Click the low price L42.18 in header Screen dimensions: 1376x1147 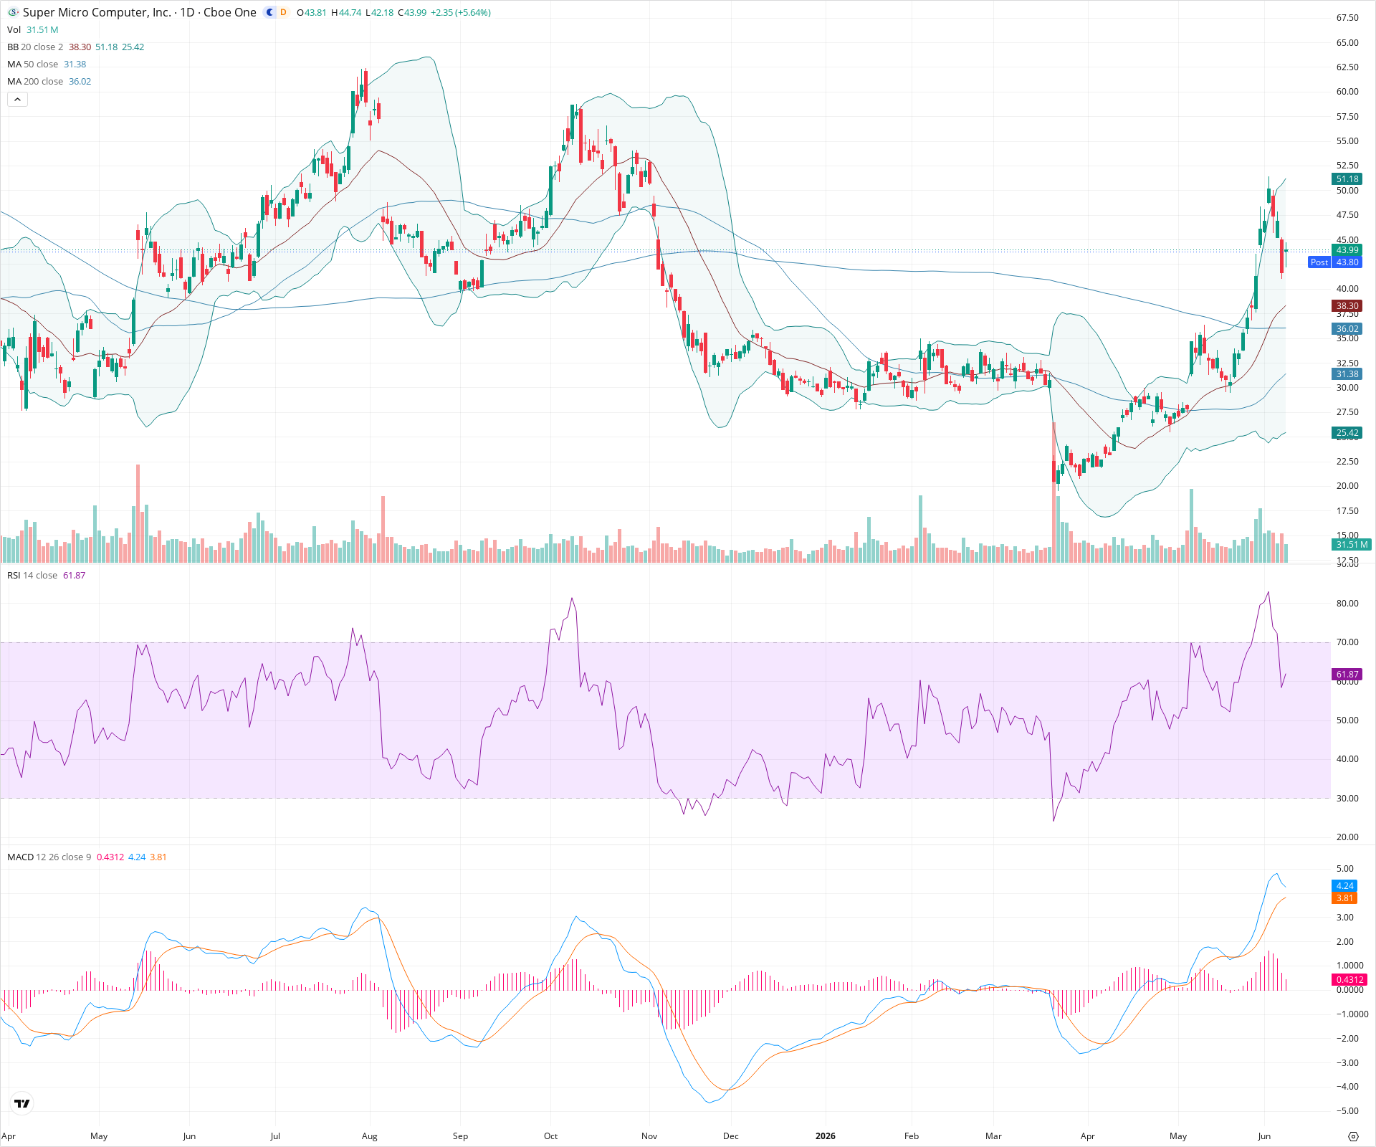pyautogui.click(x=379, y=12)
